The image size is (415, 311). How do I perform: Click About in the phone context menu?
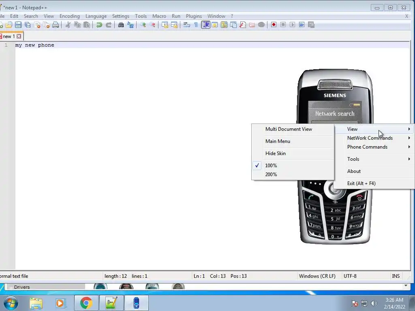(374, 171)
